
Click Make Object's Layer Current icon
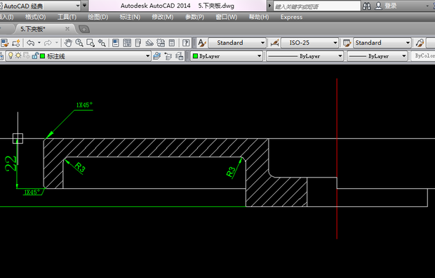click(x=157, y=56)
